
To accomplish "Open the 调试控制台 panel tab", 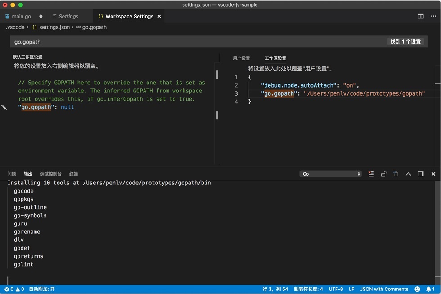I will pos(50,174).
